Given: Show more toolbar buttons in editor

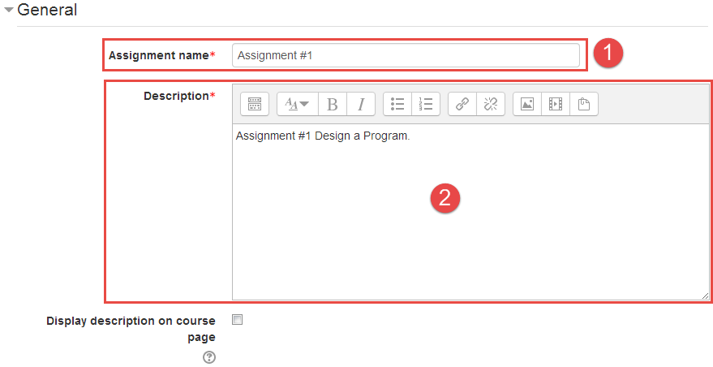Looking at the screenshot, I should [x=255, y=104].
